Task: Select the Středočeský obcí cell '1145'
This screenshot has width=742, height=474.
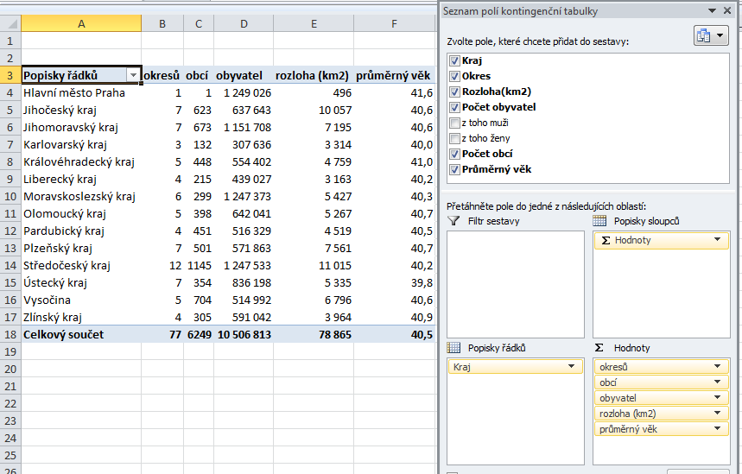Action: click(199, 265)
